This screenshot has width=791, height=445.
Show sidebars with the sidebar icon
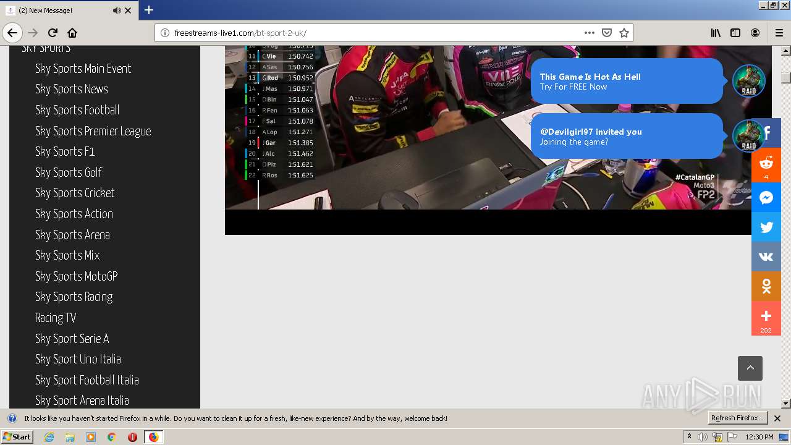[x=735, y=33]
